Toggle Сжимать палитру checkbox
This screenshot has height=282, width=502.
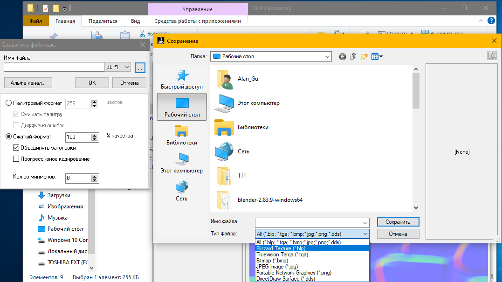tap(16, 114)
